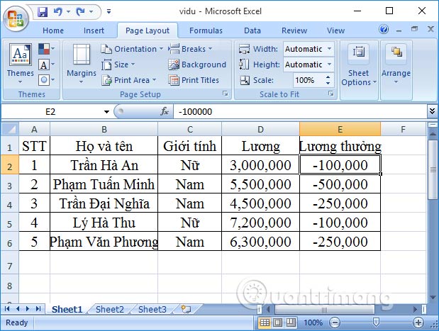Switch to Normal view
The image size is (439, 331).
[265, 322]
